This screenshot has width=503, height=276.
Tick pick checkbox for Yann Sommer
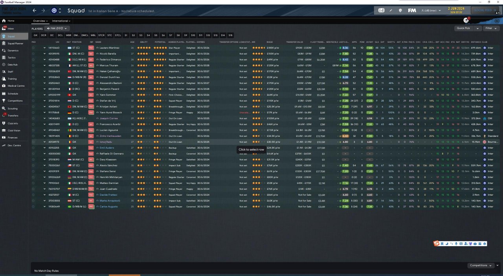click(33, 95)
